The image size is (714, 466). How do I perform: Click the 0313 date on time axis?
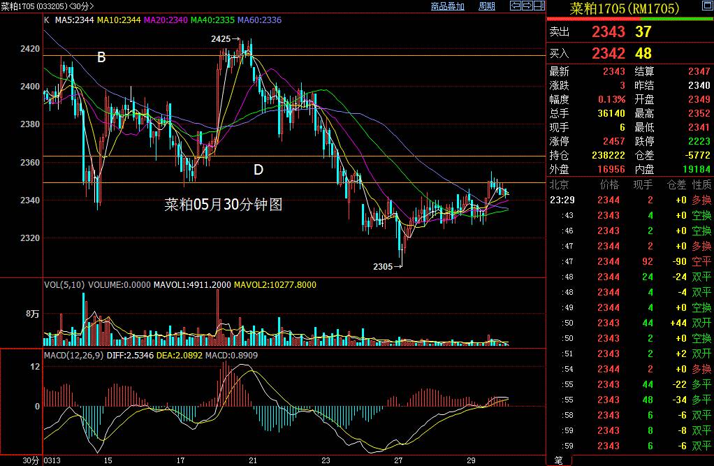pyautogui.click(x=52, y=460)
